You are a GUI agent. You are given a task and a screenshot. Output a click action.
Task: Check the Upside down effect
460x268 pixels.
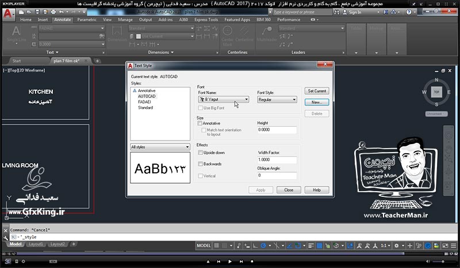pos(200,153)
